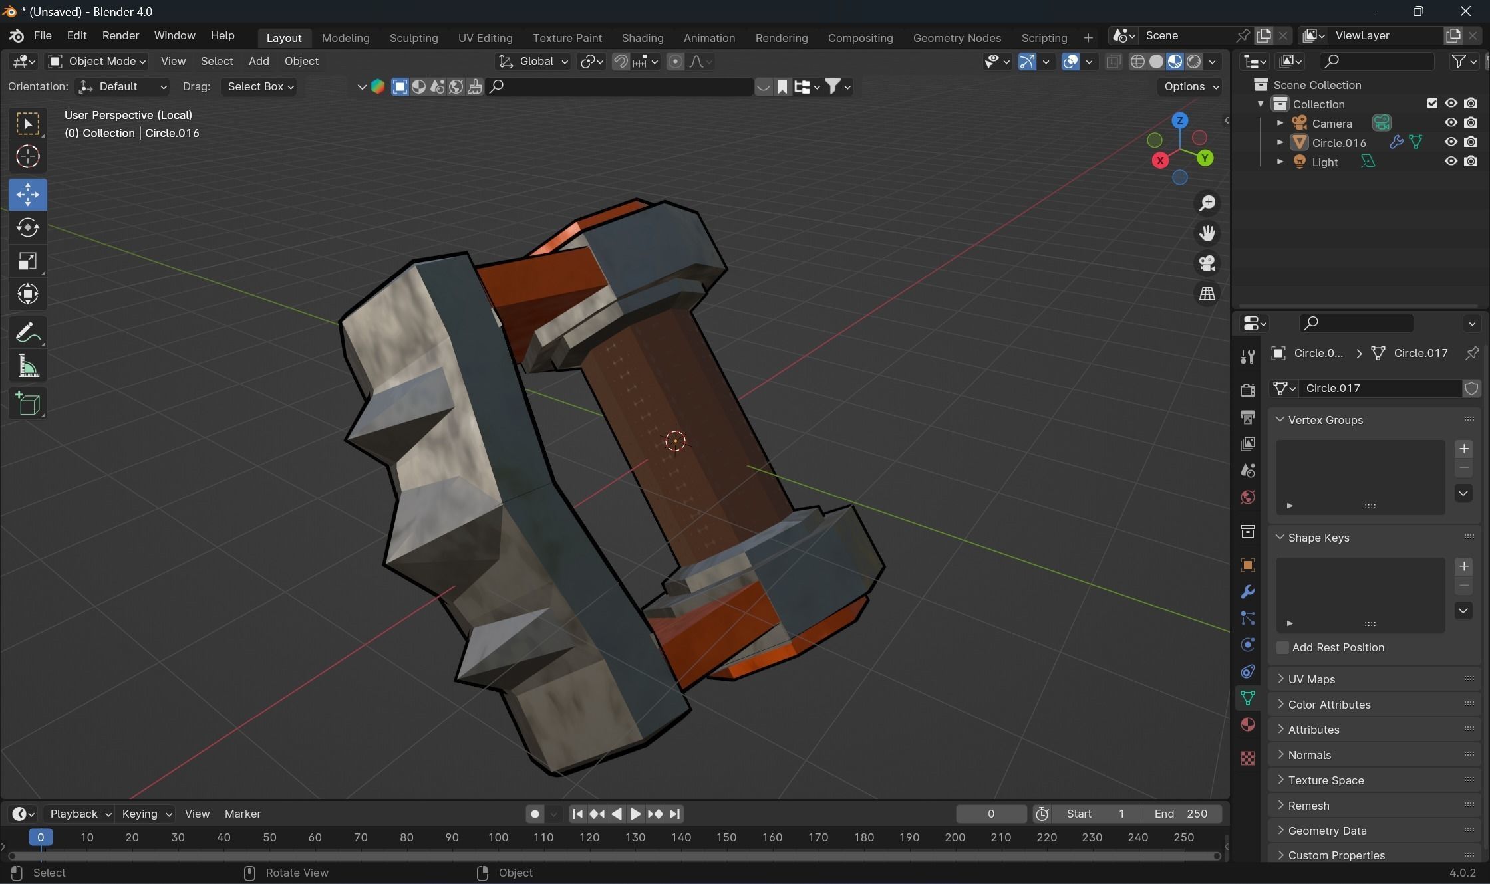The image size is (1490, 884).
Task: Select the Add Cube tool
Action: click(x=28, y=403)
